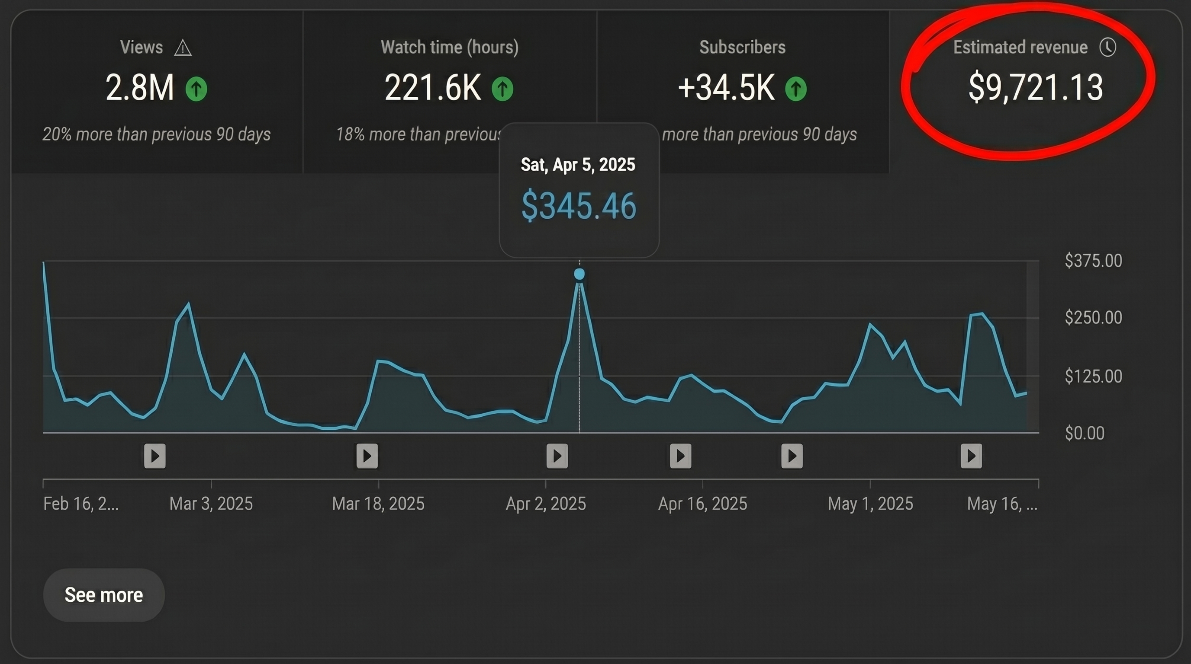Open the video marker just before Mar 18

click(367, 456)
